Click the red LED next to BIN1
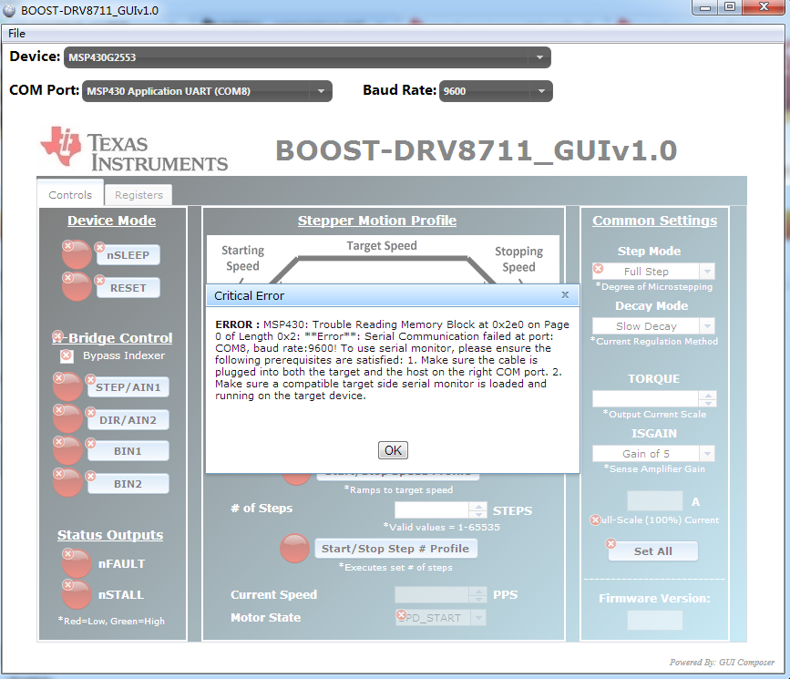This screenshot has height=679, width=790. tap(67, 450)
